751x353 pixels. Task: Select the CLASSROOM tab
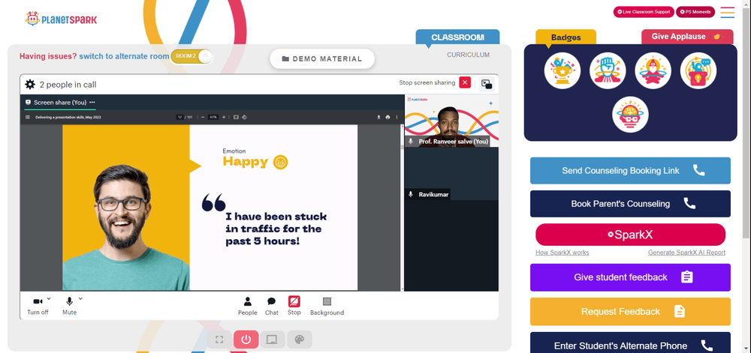[x=457, y=37]
